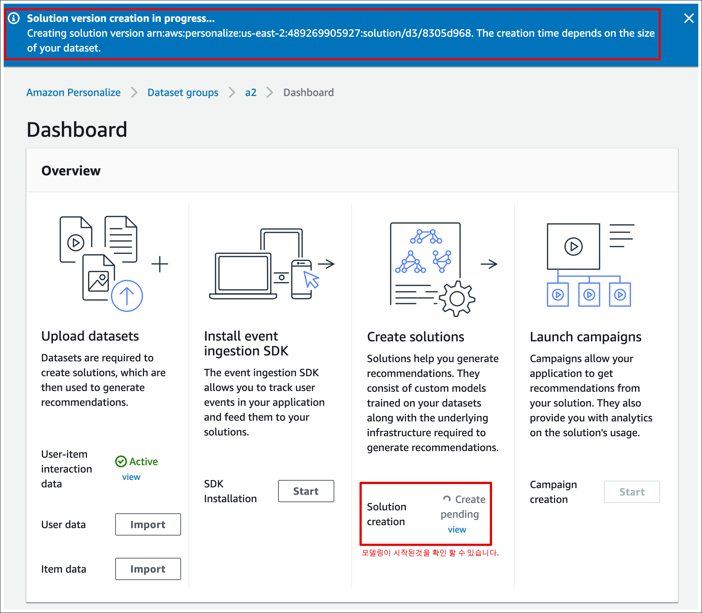Click the arrow icon after the solutions illustration

(x=489, y=264)
